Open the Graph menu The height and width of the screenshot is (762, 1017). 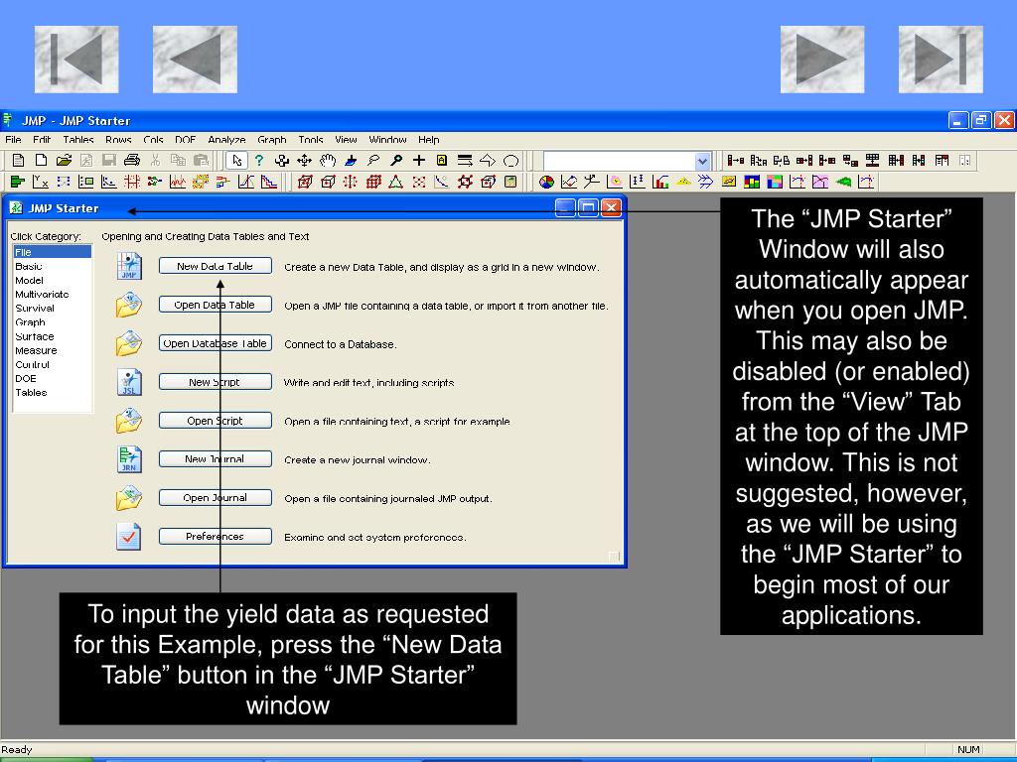point(272,139)
